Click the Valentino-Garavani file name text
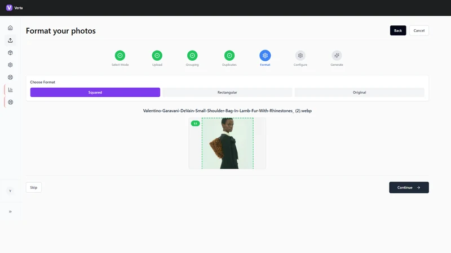The image size is (451, 253). pyautogui.click(x=227, y=111)
